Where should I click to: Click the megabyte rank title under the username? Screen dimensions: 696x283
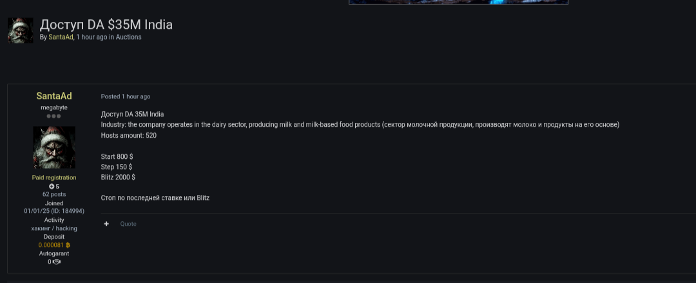click(54, 107)
